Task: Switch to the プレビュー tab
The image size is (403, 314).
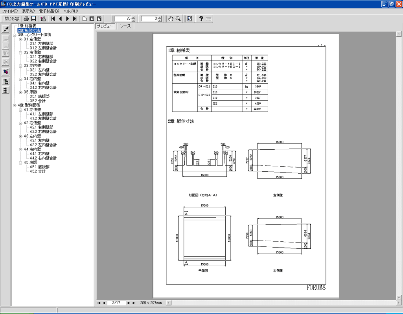Action: tap(105, 26)
